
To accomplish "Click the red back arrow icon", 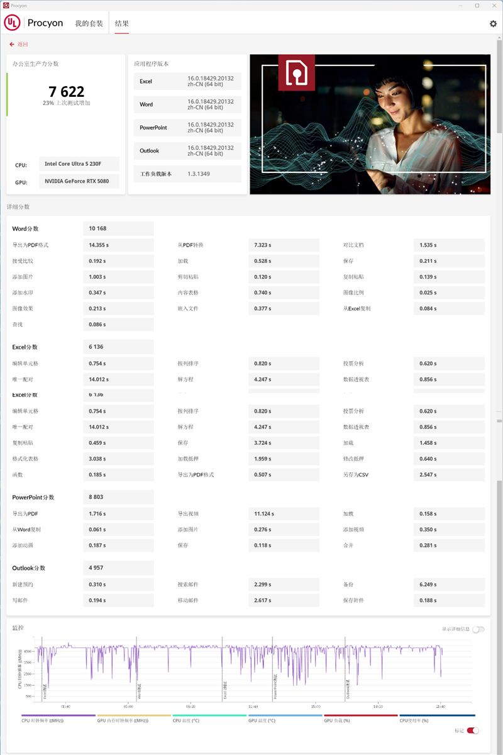I will pyautogui.click(x=12, y=44).
